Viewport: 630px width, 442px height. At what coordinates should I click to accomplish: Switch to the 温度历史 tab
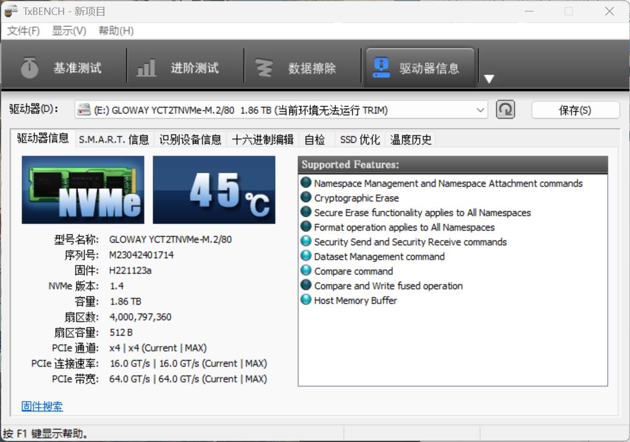tap(410, 139)
